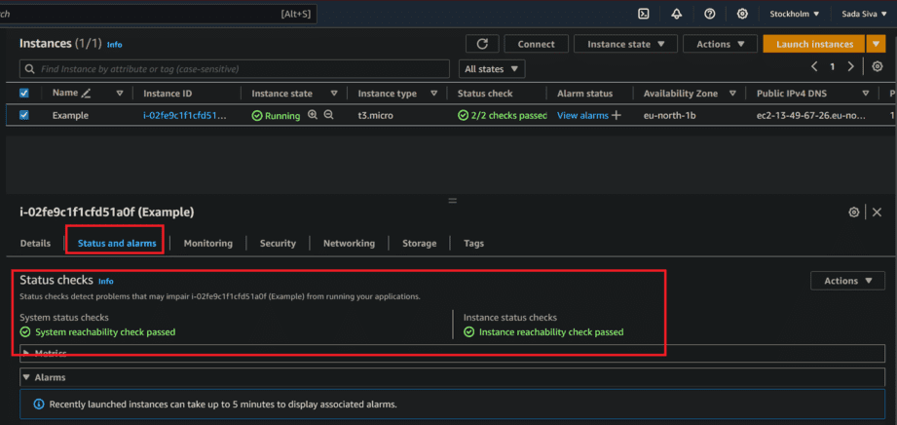Sort by Name column arrow
Viewport: 897px width, 425px height.
point(120,93)
